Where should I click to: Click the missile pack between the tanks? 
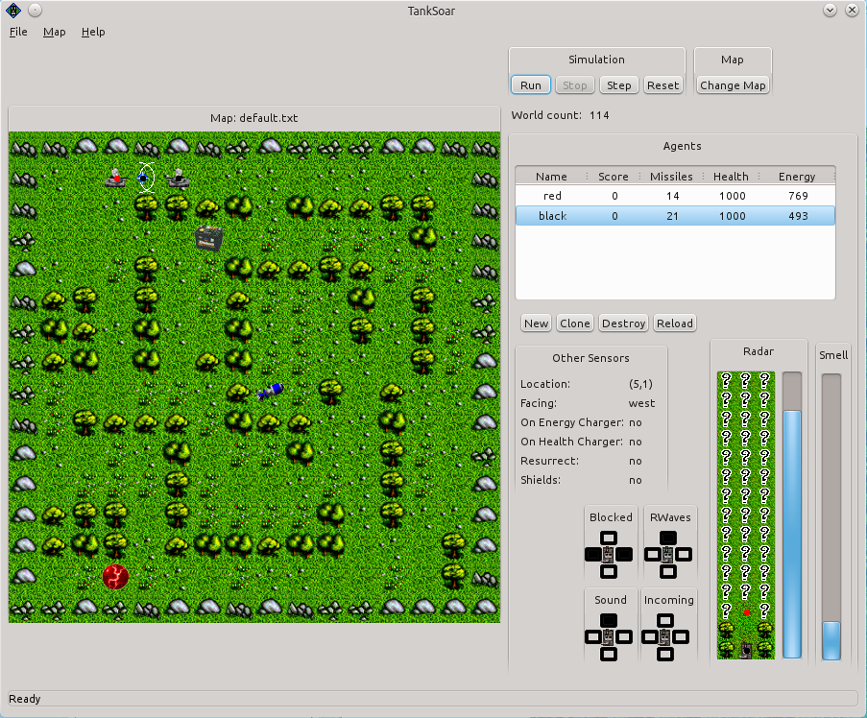click(x=145, y=177)
